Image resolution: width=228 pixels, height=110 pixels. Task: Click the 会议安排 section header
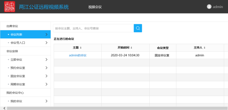12,51
